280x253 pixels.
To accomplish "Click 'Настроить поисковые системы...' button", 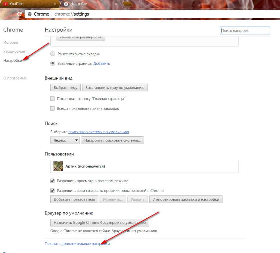I will [x=112, y=140].
